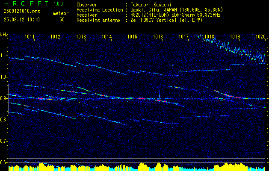Screen dimensions: 269x171
Task: Click the 1013 time axis marker
Action: click(x=81, y=37)
